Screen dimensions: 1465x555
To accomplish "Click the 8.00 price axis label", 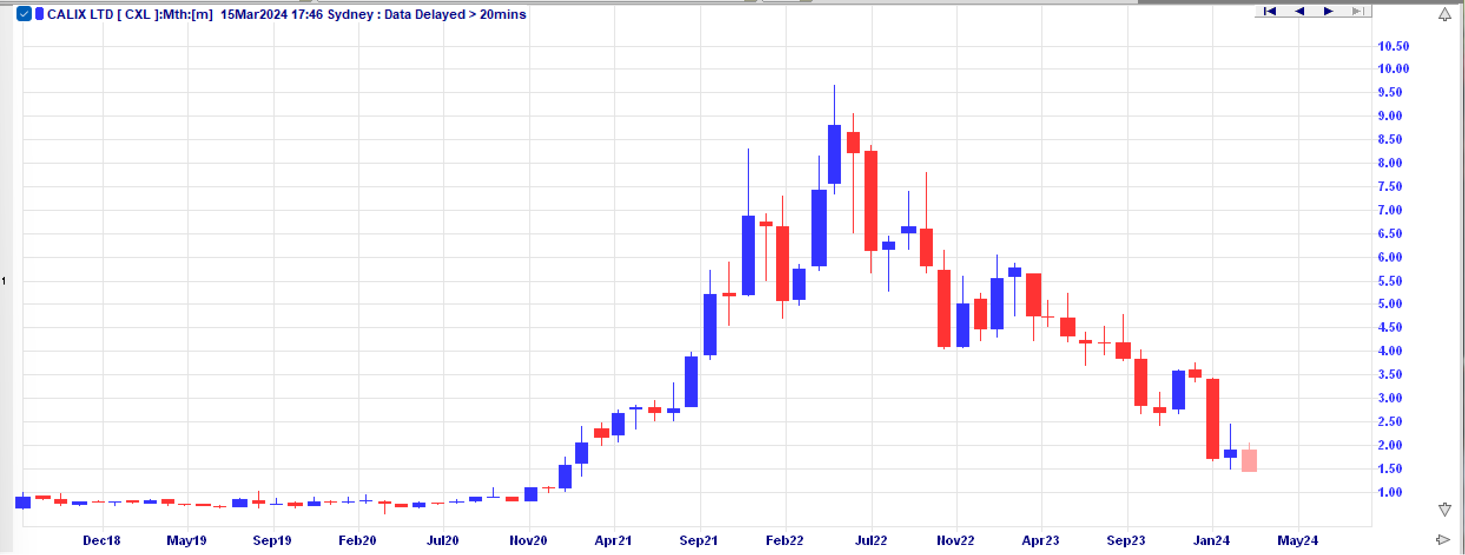I will 1390,163.
